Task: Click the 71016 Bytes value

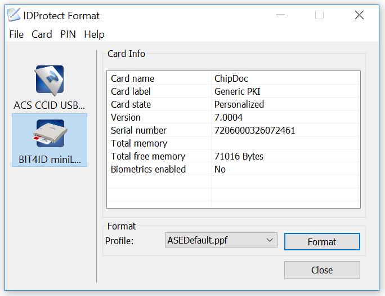Action: pos(239,156)
